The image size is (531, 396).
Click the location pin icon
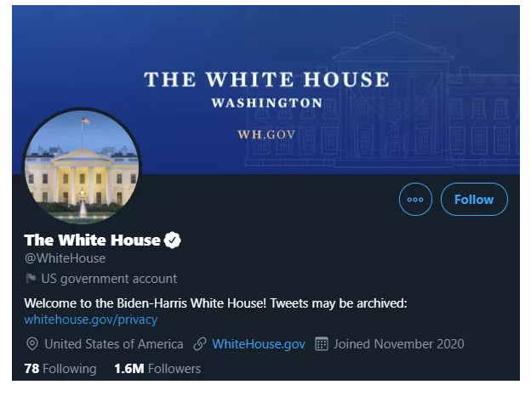pos(32,344)
